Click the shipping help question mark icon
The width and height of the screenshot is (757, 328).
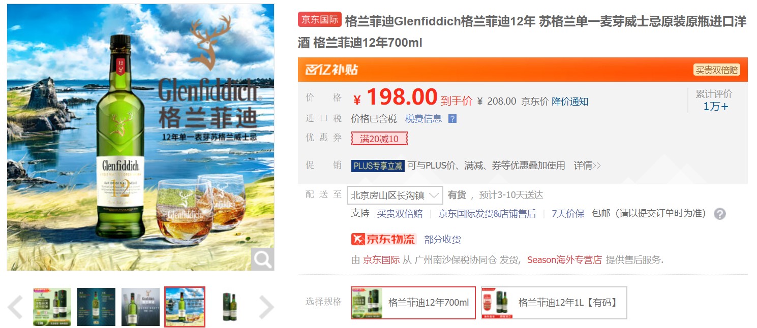click(x=719, y=214)
